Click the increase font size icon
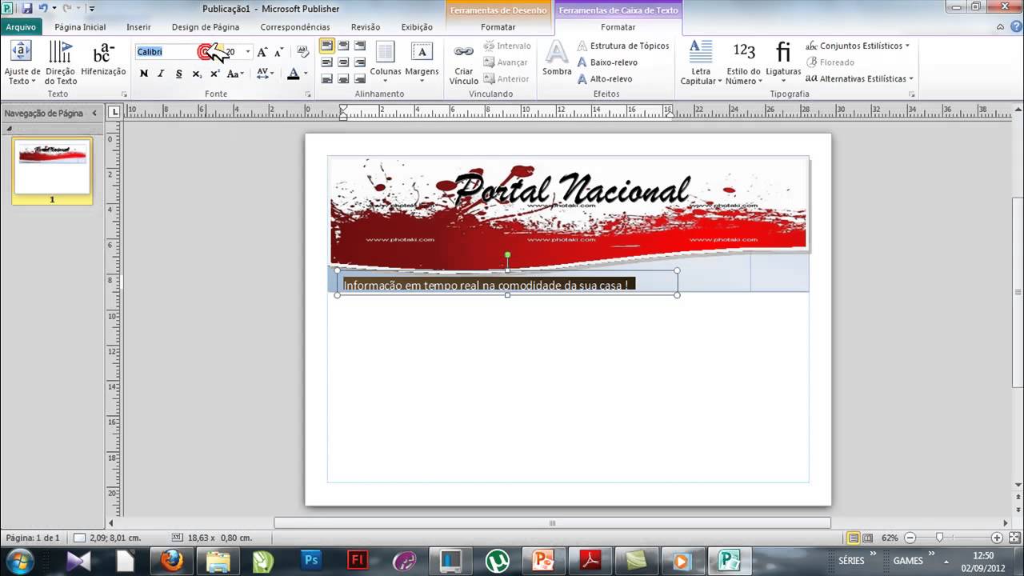The width and height of the screenshot is (1024, 576). pos(262,52)
